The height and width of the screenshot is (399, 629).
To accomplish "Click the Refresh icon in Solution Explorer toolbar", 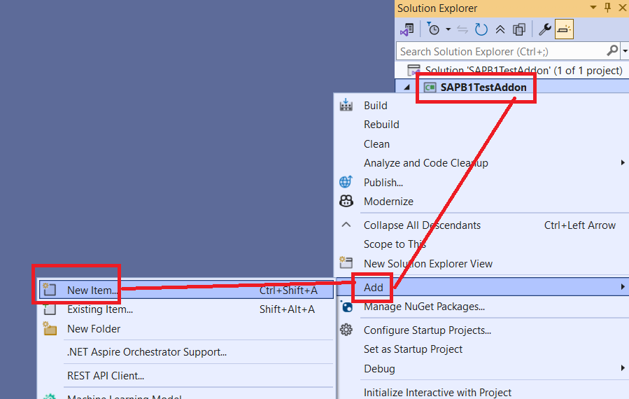I will point(481,29).
